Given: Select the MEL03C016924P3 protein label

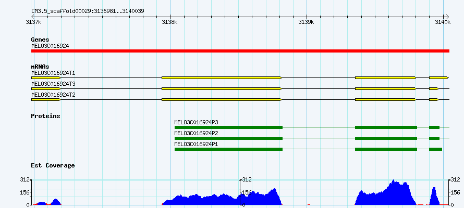Looking at the screenshot, I should [196, 122].
